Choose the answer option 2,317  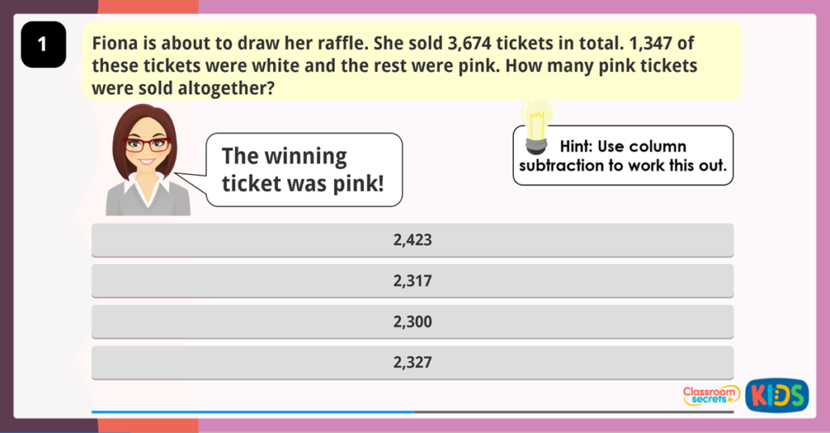(x=412, y=281)
